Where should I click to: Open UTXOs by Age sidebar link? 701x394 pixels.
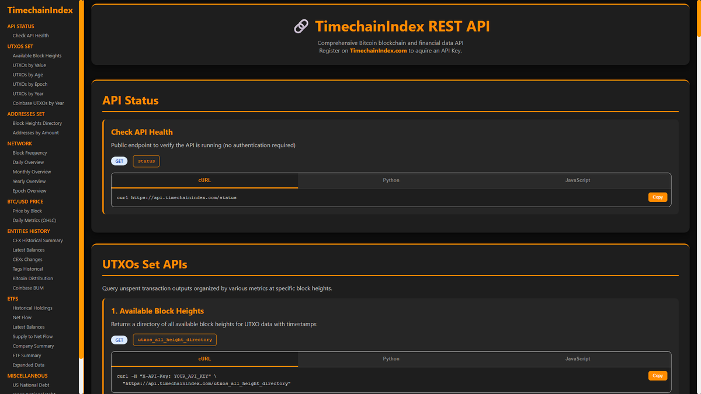pyautogui.click(x=28, y=75)
